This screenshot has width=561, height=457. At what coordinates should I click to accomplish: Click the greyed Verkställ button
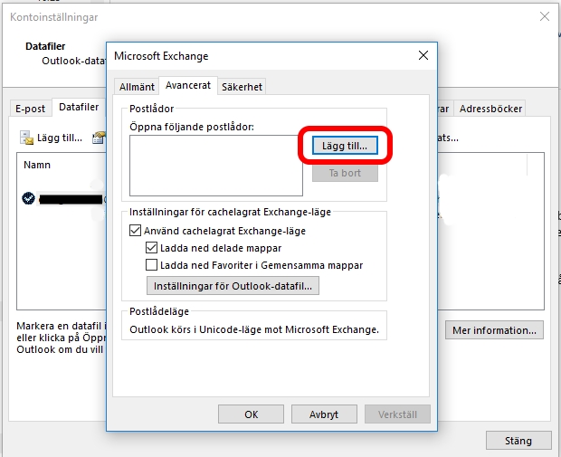397,414
